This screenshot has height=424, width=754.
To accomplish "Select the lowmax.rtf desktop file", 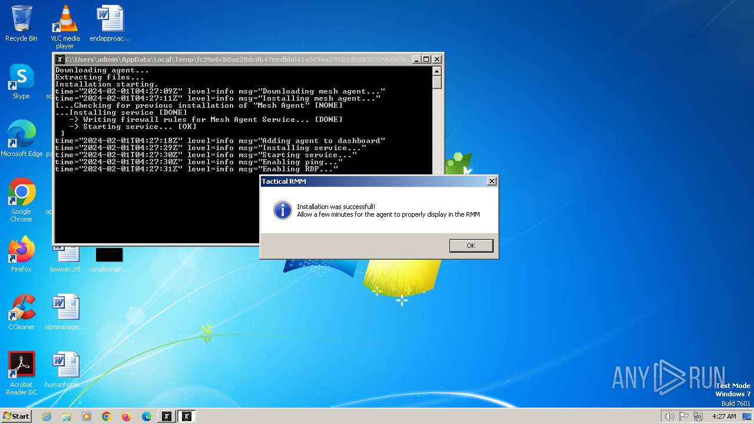I will click(x=65, y=260).
